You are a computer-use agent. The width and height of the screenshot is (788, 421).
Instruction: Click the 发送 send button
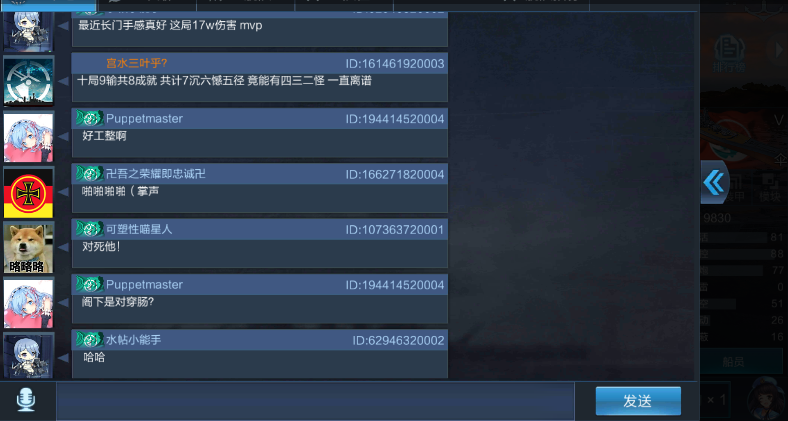click(x=638, y=401)
